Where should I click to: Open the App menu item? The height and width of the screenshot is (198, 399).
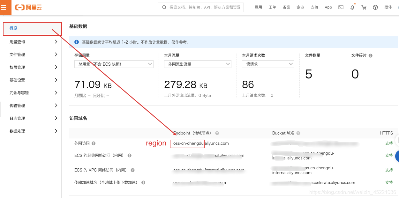click(x=328, y=7)
